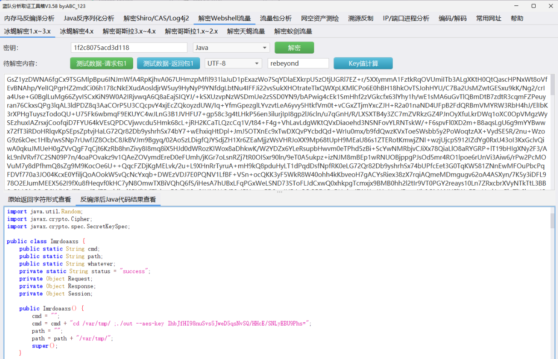558x359 pixels.
Task: Select the 解密Webshell流量 tab
Action: [224, 19]
